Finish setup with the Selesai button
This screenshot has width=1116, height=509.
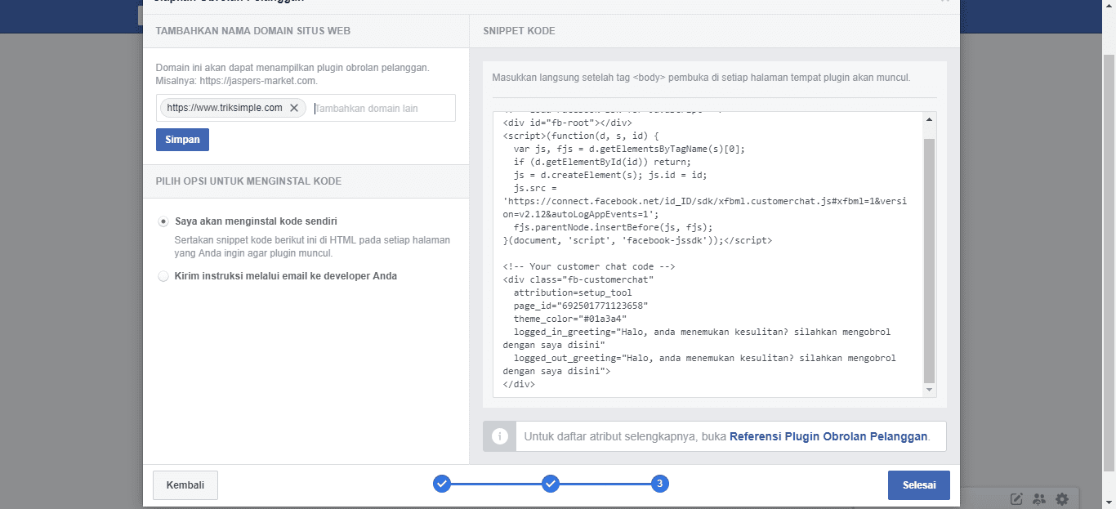[919, 485]
